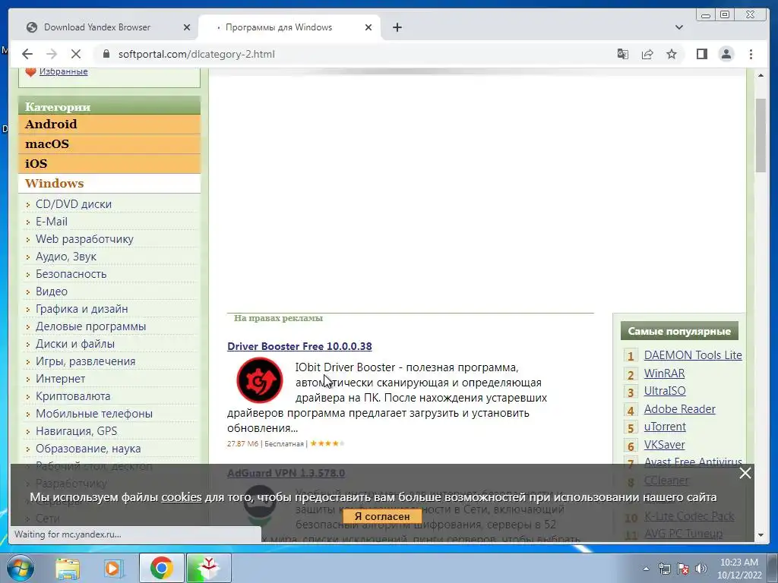778x583 pixels.
Task: Open the Windows Start menu
Action: tap(20, 568)
